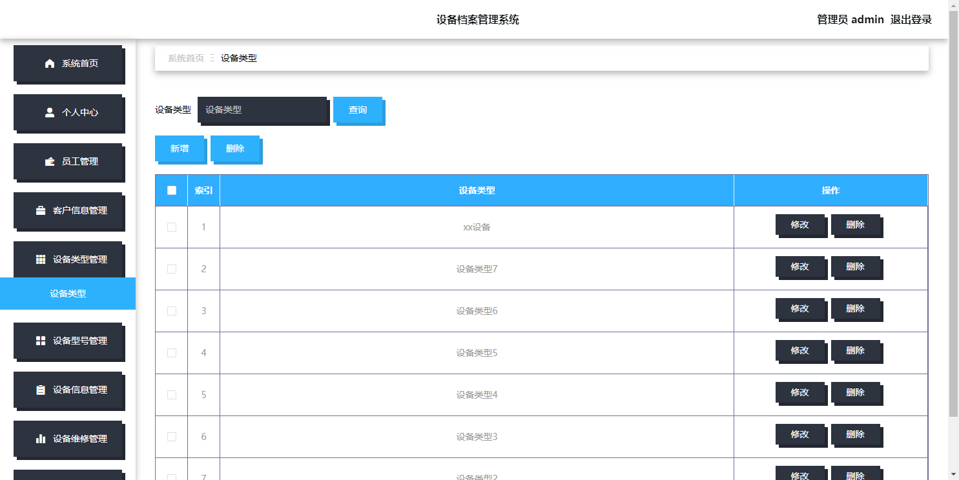Screen dimensions: 959x480
Task: Click the 设备档案管理系统 title text
Action: coord(478,19)
